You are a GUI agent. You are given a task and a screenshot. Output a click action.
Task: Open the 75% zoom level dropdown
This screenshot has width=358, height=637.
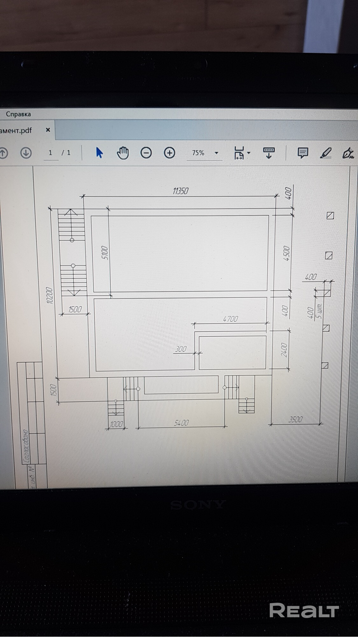[216, 153]
